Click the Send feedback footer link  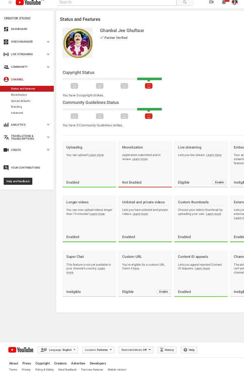pyautogui.click(x=67, y=370)
